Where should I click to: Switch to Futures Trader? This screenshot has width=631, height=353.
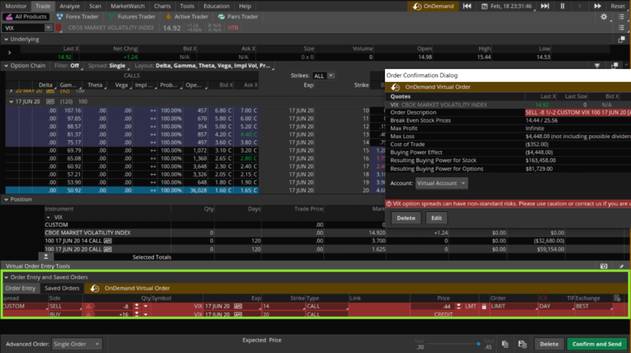(x=132, y=17)
